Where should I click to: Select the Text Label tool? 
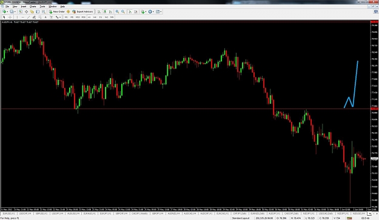pyautogui.click(x=52, y=17)
